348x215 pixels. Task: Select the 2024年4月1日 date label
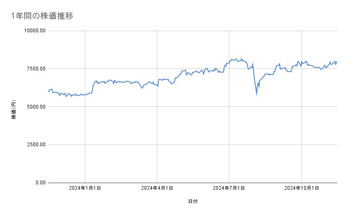coord(157,188)
